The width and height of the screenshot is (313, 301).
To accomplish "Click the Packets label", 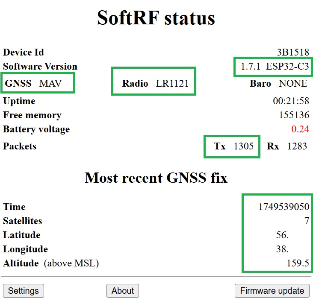I will (20, 146).
